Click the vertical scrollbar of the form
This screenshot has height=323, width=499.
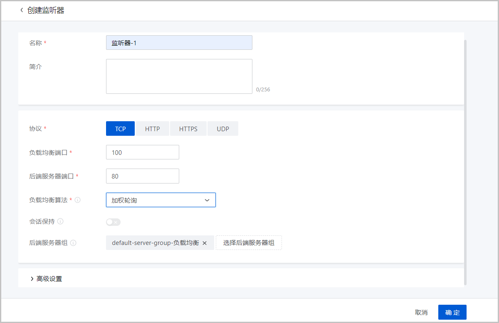465,162
